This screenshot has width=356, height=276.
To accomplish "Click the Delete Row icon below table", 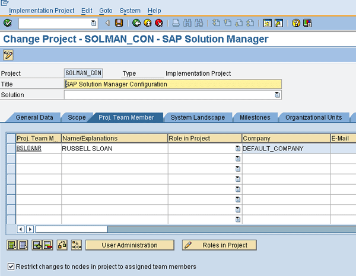I will tap(47, 245).
